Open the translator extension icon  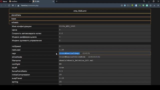136,5
